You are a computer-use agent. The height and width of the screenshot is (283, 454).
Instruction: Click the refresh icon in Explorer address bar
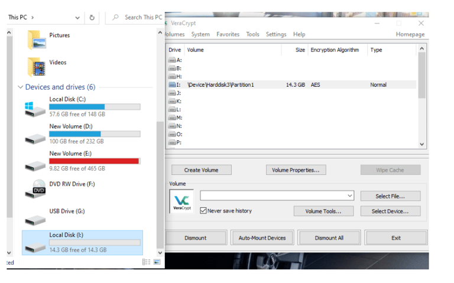tap(92, 18)
